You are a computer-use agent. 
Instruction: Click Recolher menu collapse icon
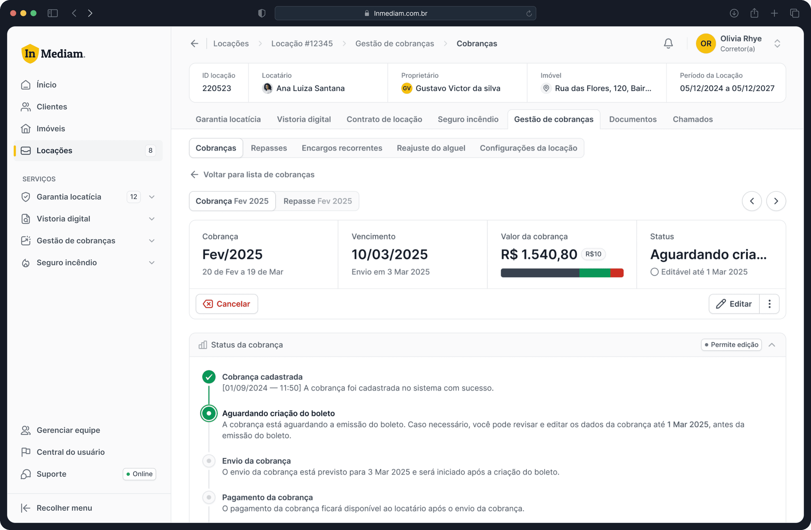pos(26,508)
